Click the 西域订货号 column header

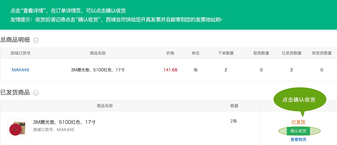[x=21, y=53]
